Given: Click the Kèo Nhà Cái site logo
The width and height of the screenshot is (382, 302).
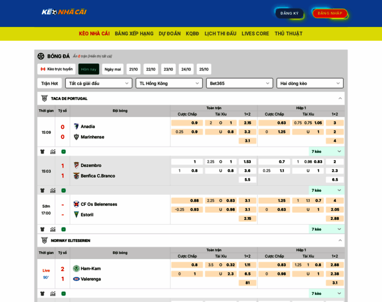Looking at the screenshot, I should (x=64, y=12).
